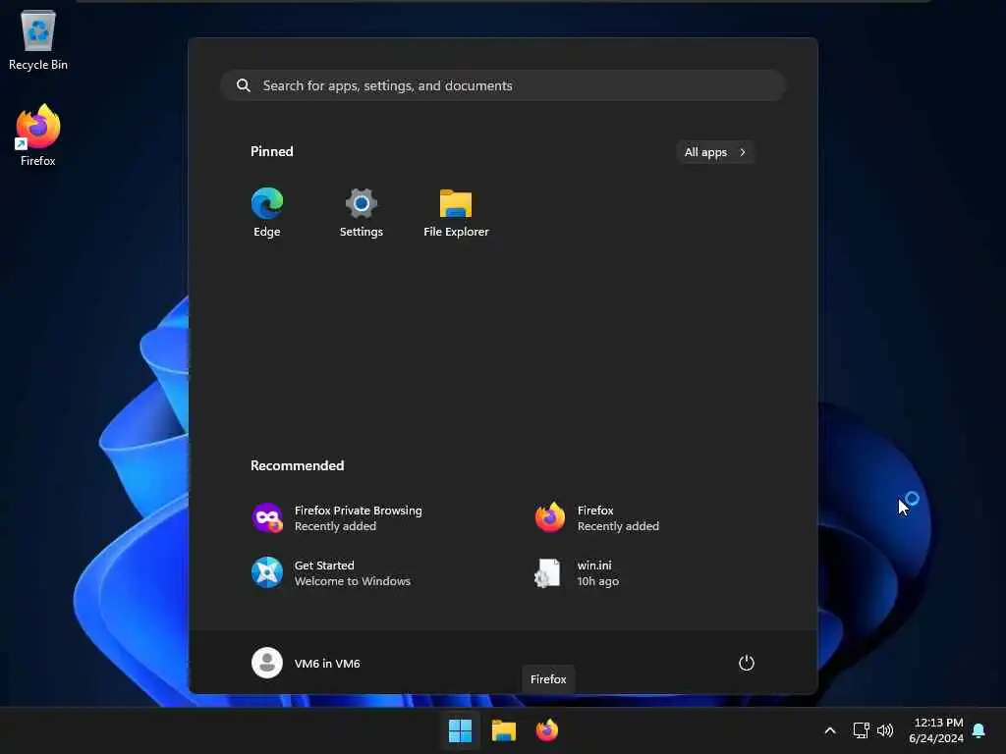Viewport: 1006px width, 754px height.
Task: Click the Windows Start button on taskbar
Action: point(460,730)
